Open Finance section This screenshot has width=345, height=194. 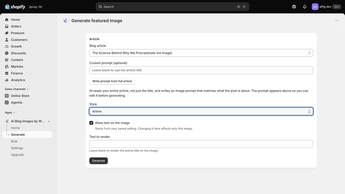[x=17, y=73]
